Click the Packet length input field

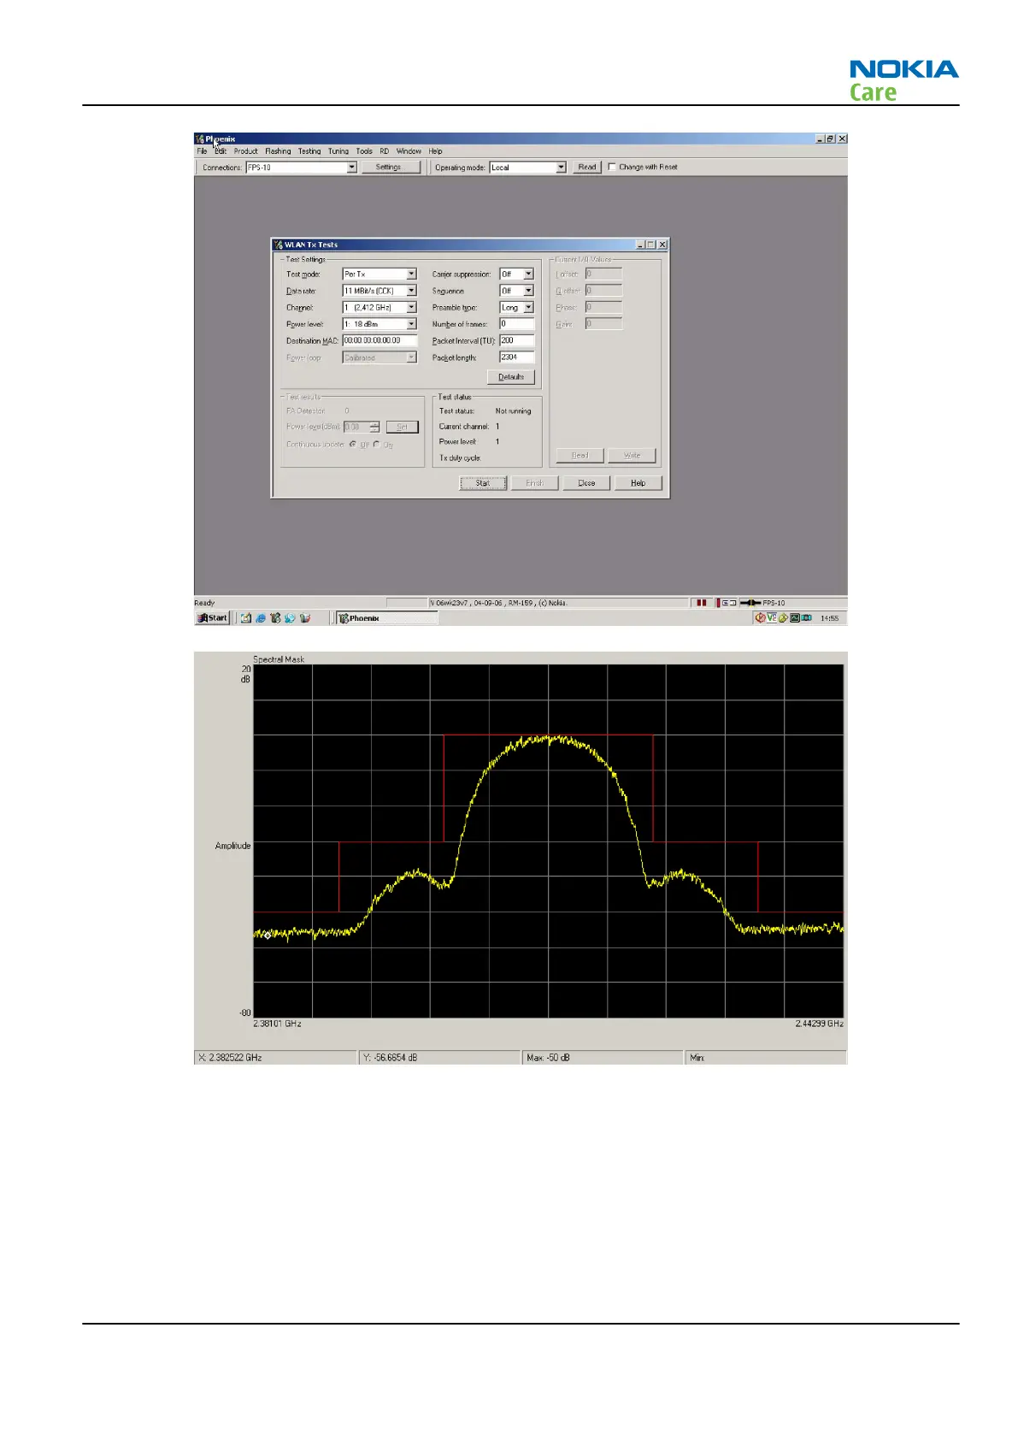coord(516,357)
